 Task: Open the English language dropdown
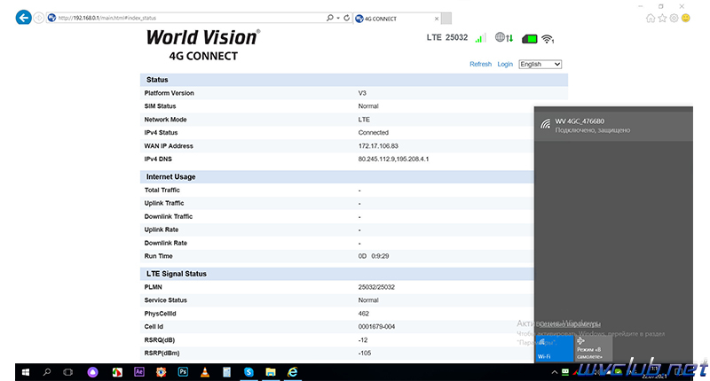coord(540,64)
